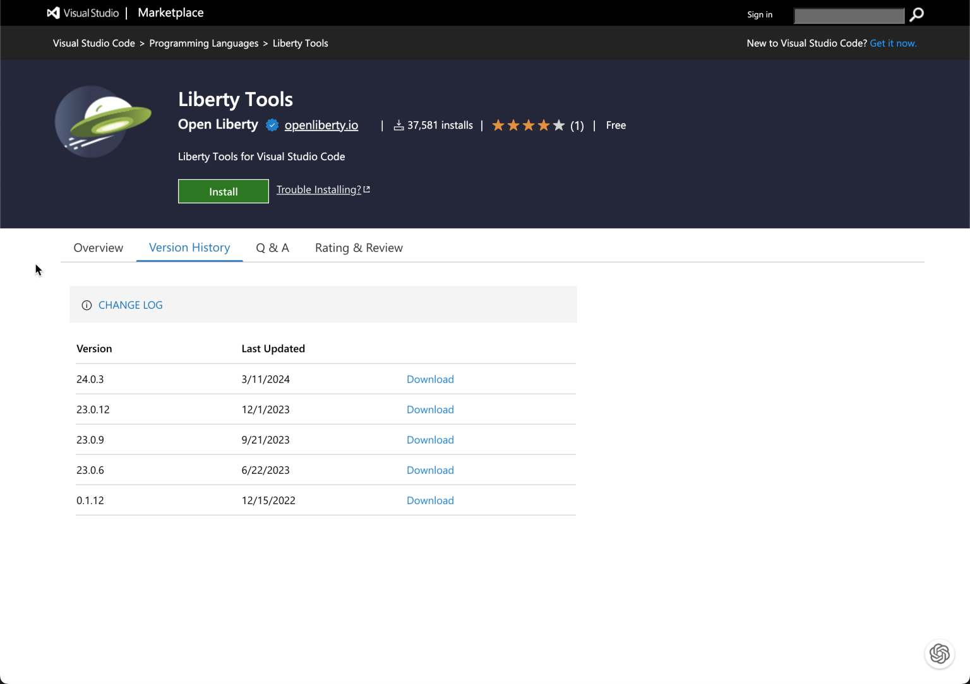970x684 pixels.
Task: Click the verified publisher badge beside openliberty.io
Action: 272,125
